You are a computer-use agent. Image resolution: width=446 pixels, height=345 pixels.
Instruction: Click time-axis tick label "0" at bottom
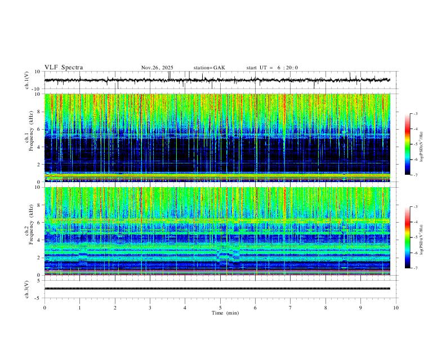pos(44,308)
